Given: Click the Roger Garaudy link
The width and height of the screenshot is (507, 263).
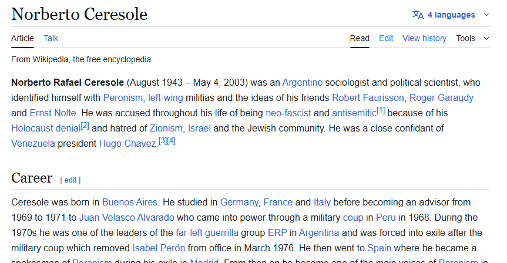Looking at the screenshot, I should coord(441,97).
